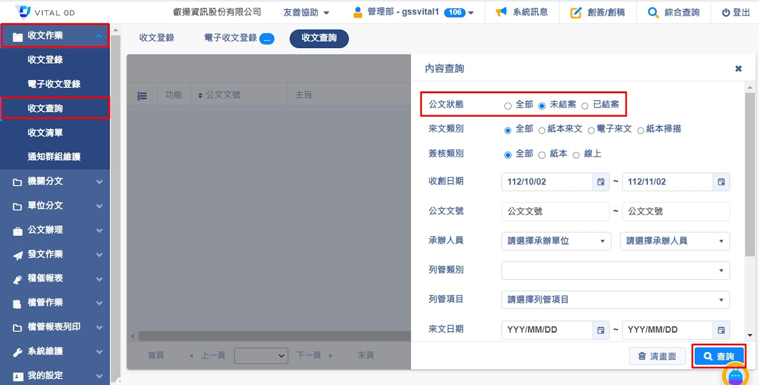Viewport: 759px width, 385px height.
Task: Click the first 公文文號 input field
Action: coord(555,211)
